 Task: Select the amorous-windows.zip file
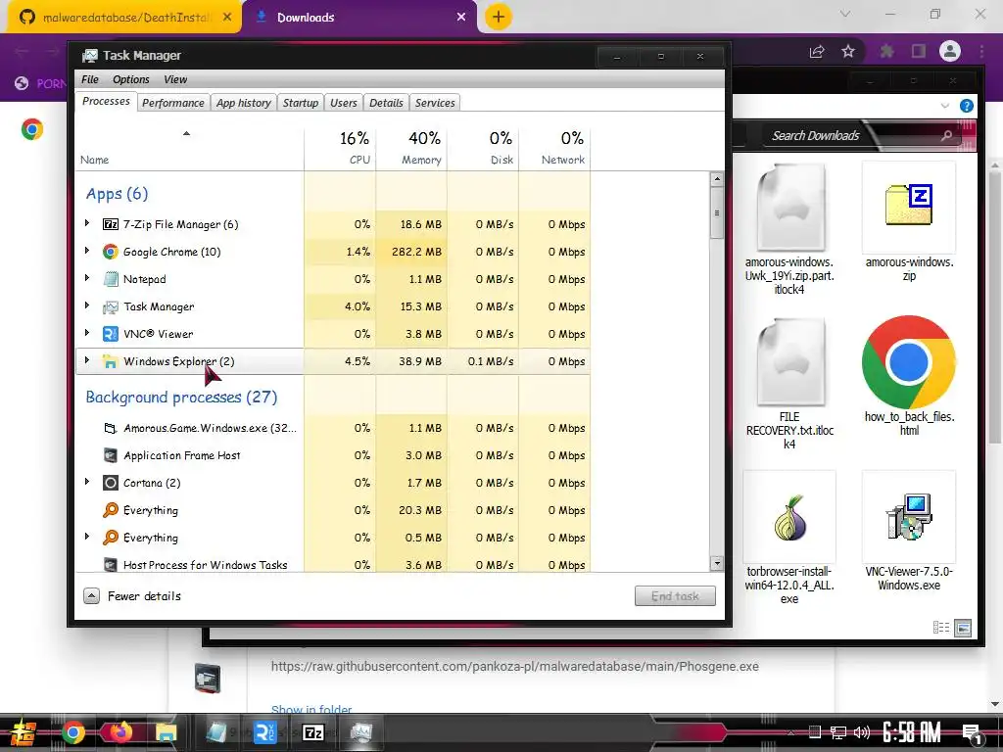pos(909,222)
